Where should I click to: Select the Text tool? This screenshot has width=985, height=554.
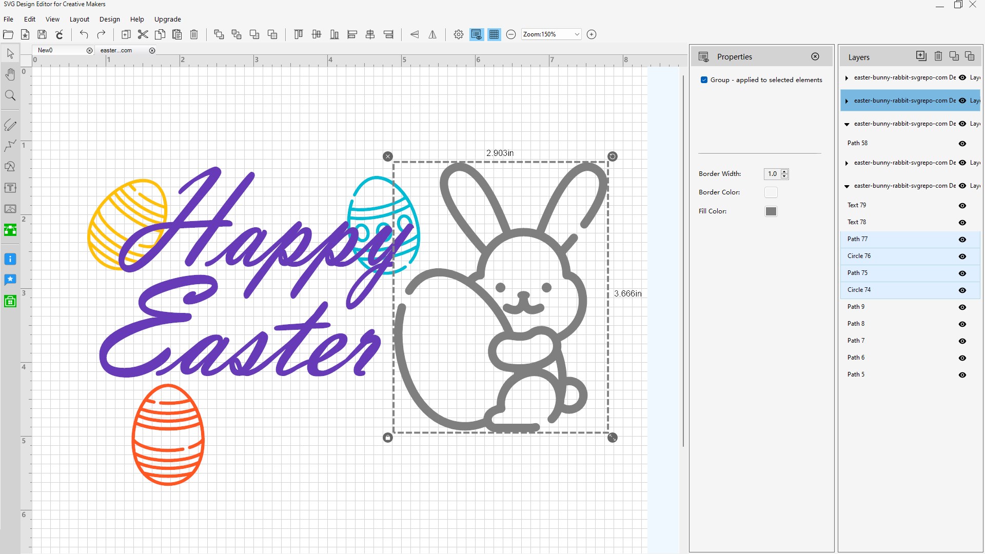(10, 188)
